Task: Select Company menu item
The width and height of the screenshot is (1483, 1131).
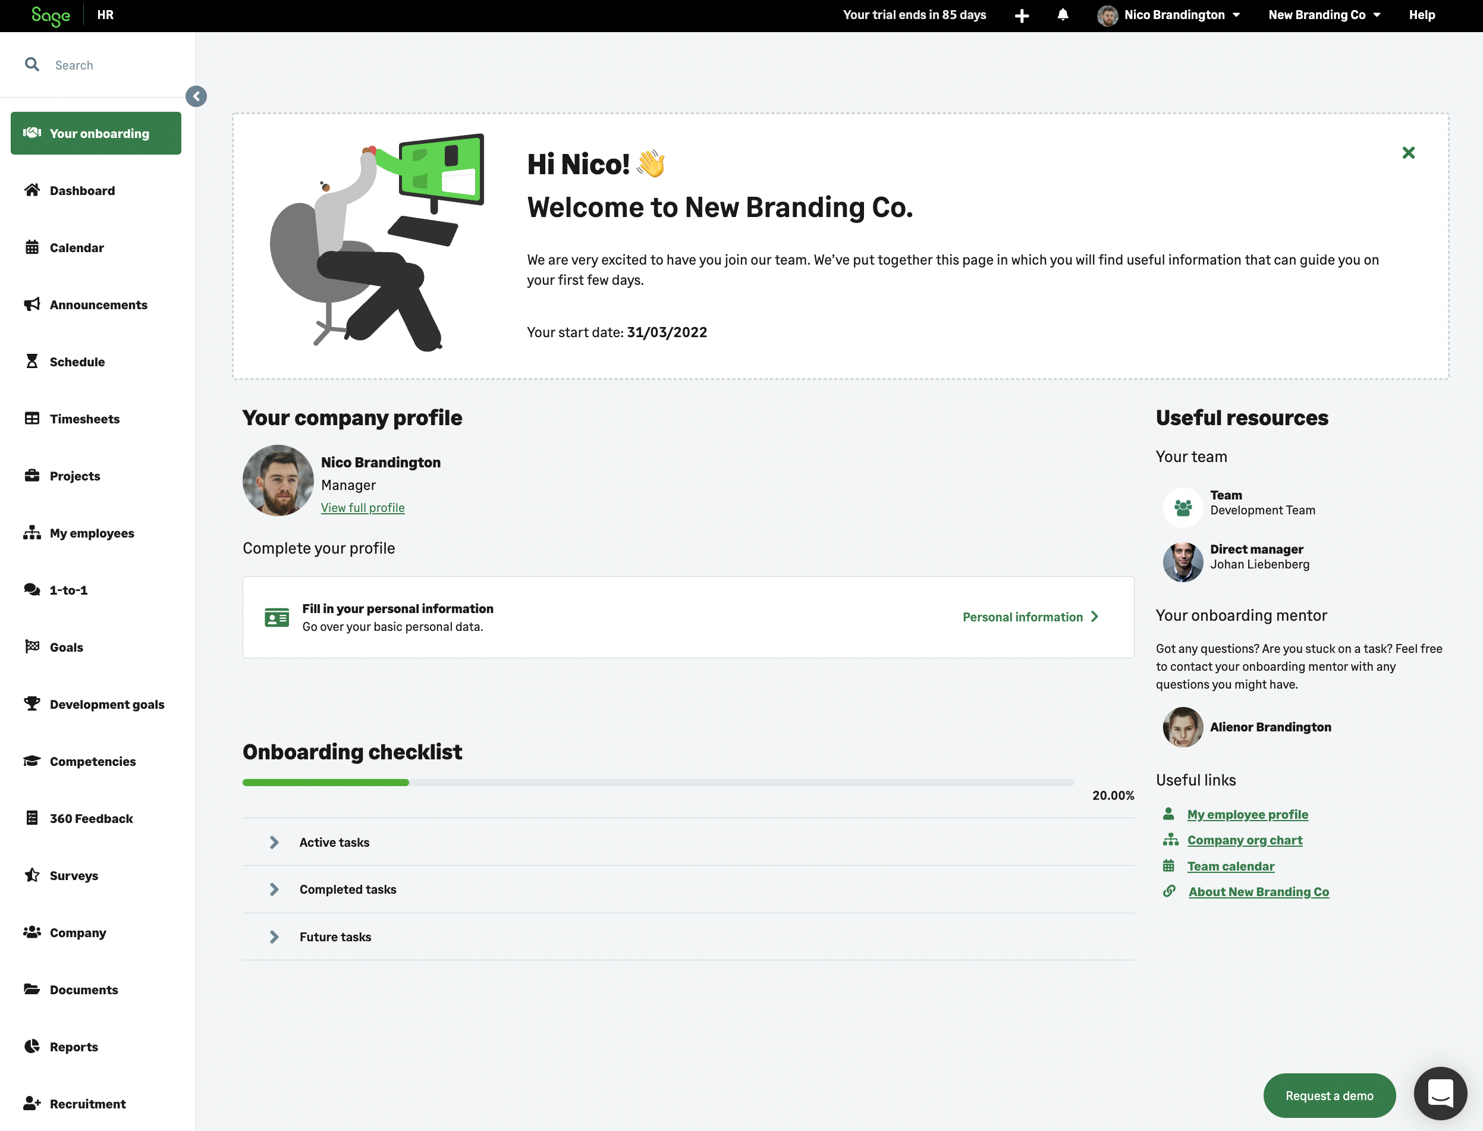Action: coord(77,932)
